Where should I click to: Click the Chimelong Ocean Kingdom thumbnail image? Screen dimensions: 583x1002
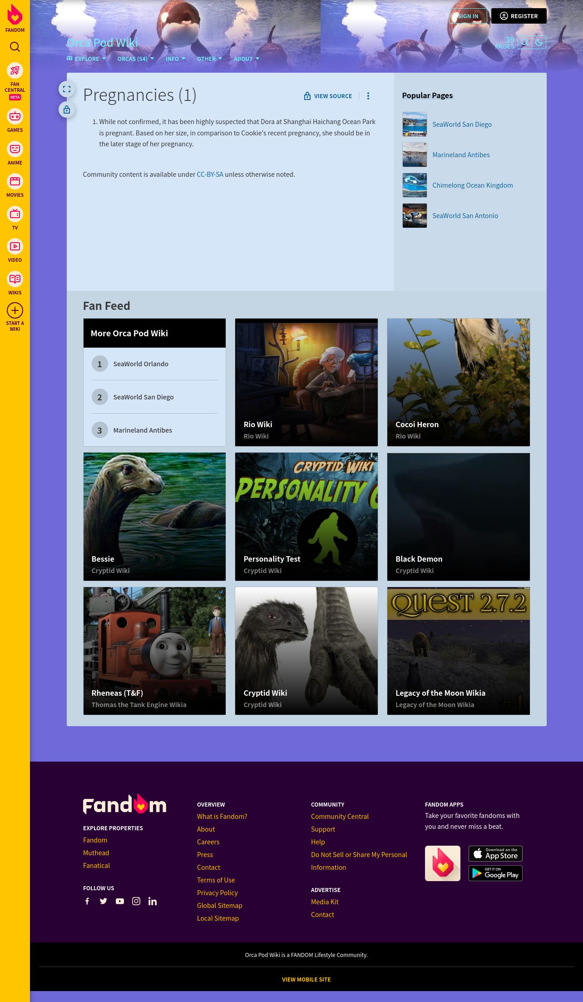[x=415, y=185]
